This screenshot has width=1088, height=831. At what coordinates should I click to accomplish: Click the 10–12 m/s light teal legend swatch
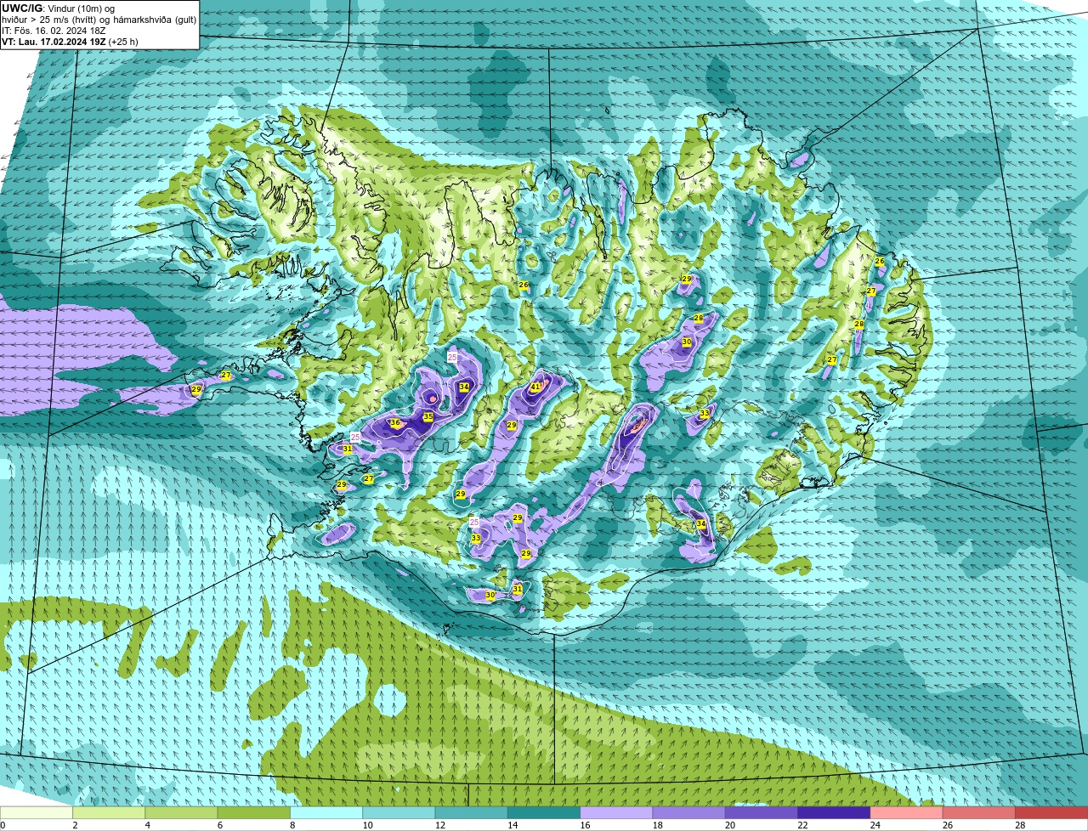399,813
